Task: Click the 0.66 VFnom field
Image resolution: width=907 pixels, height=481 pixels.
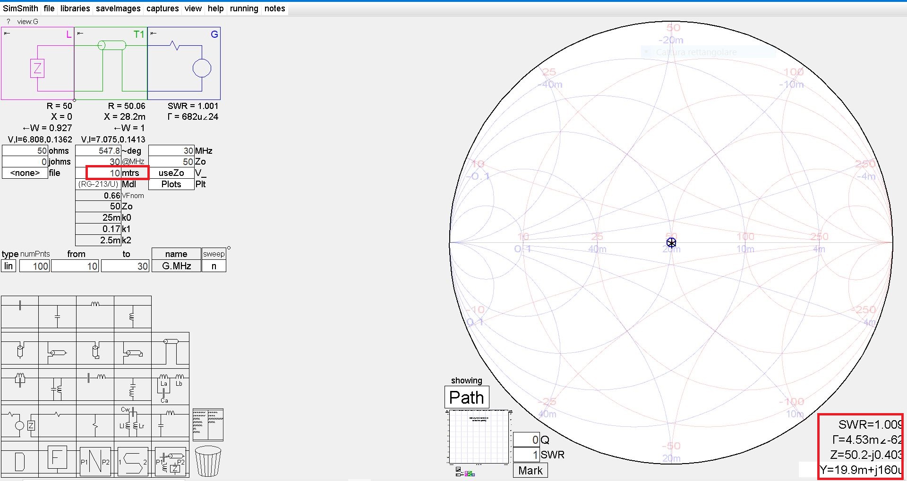Action: 98,196
